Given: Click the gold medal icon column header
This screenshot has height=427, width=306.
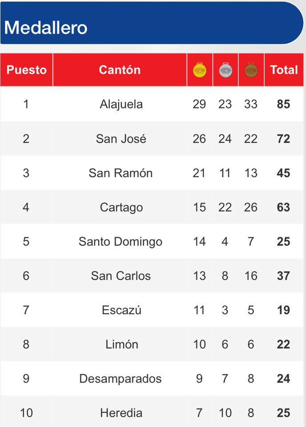Looking at the screenshot, I should coord(200,70).
